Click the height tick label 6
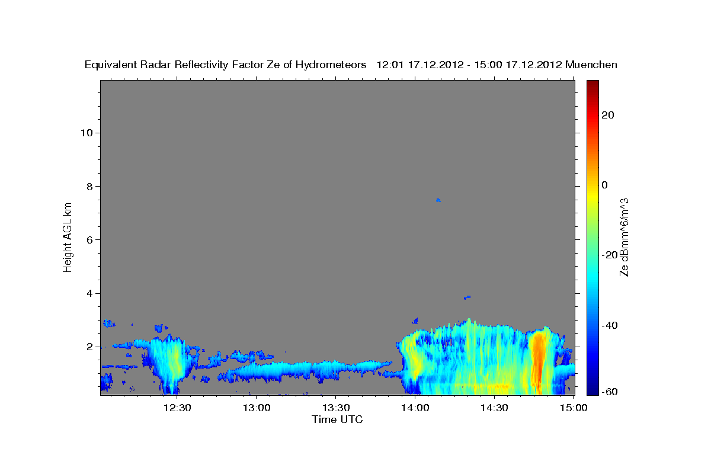The width and height of the screenshot is (711, 474). [88, 239]
